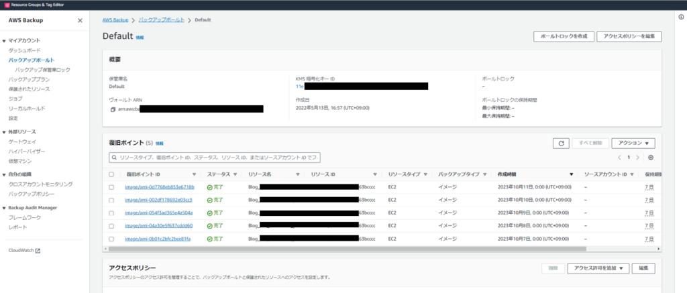
Task: Open バックアップ保管庫ロック in sidebar
Action: (42, 70)
